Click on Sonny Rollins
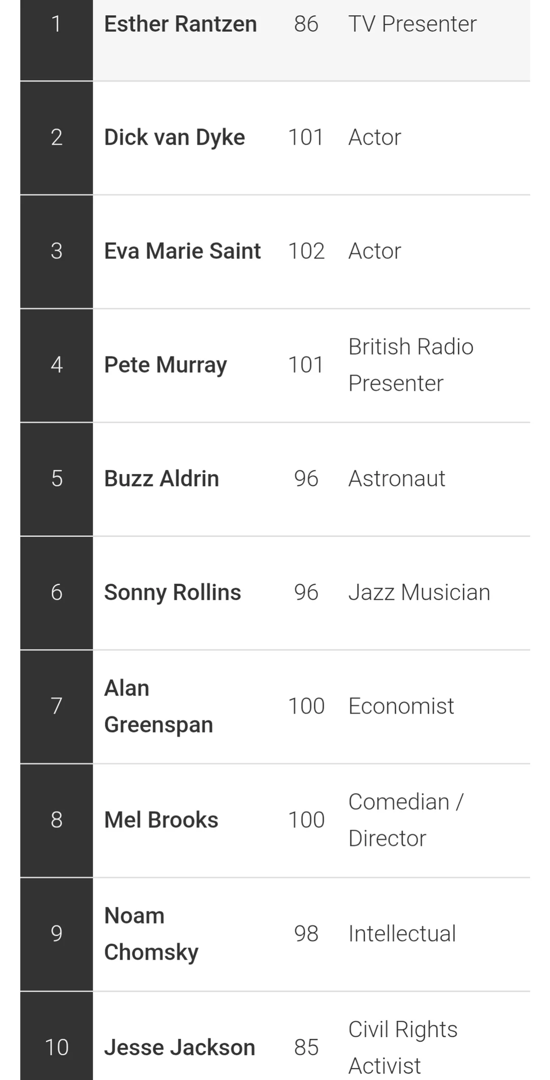 point(172,592)
